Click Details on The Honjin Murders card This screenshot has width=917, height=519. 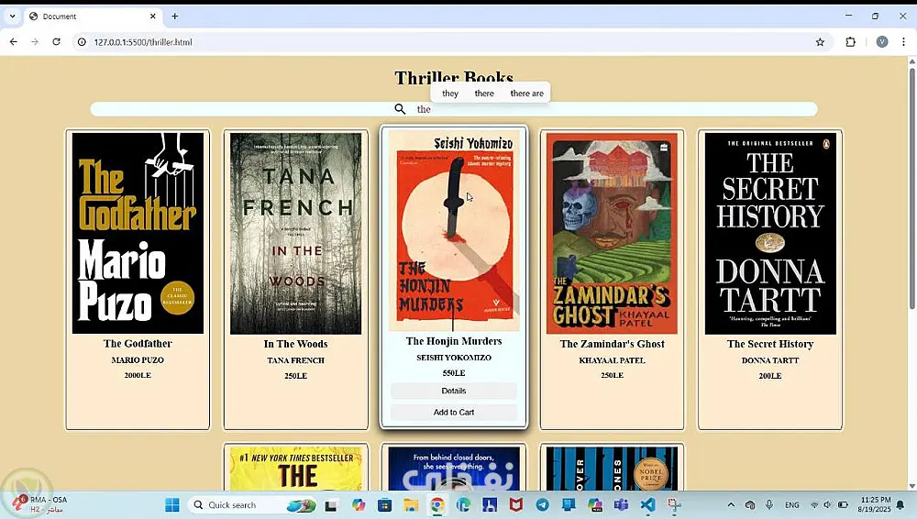click(x=454, y=391)
